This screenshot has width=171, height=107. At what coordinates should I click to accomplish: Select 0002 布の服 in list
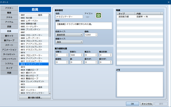(x=34, y=18)
